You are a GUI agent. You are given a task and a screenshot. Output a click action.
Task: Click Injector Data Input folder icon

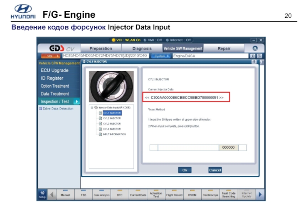[x=96, y=108]
